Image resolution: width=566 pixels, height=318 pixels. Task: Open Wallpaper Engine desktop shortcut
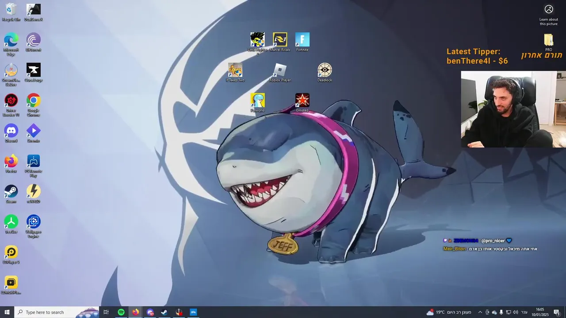pyautogui.click(x=34, y=226)
